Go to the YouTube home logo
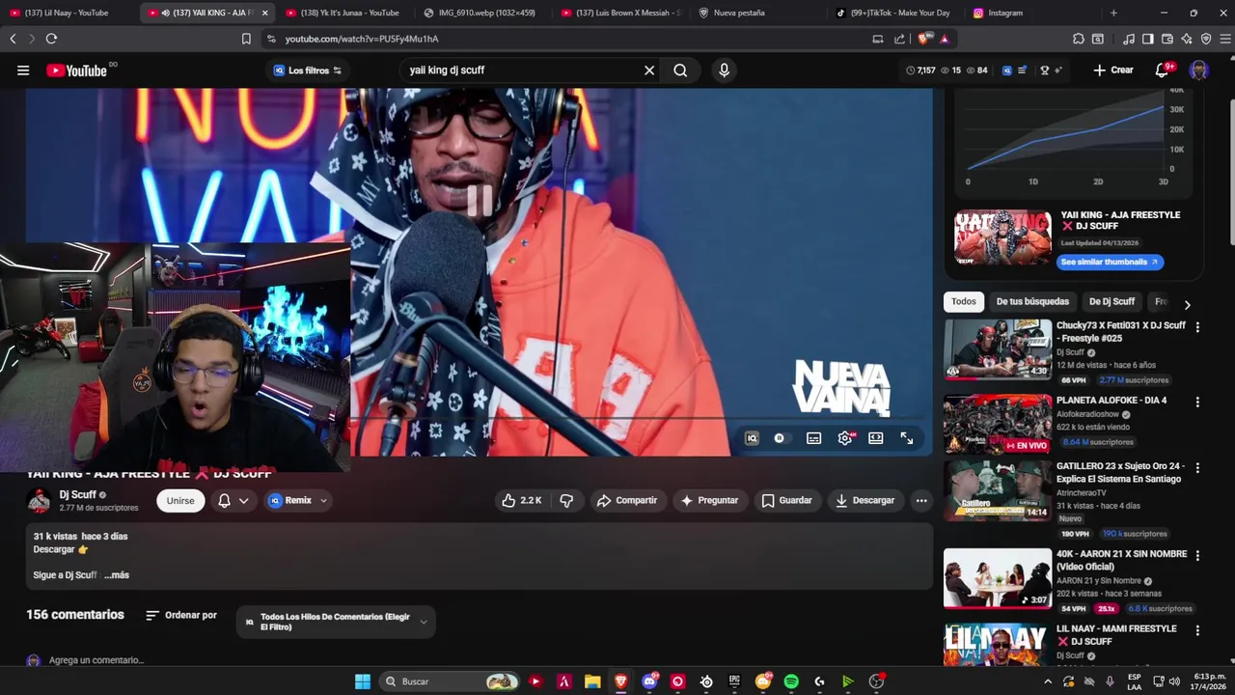The image size is (1235, 695). click(76, 70)
